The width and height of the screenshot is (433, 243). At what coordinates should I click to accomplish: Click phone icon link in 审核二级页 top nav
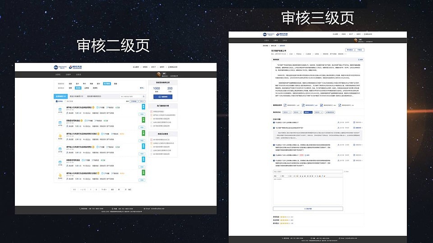pos(173,67)
